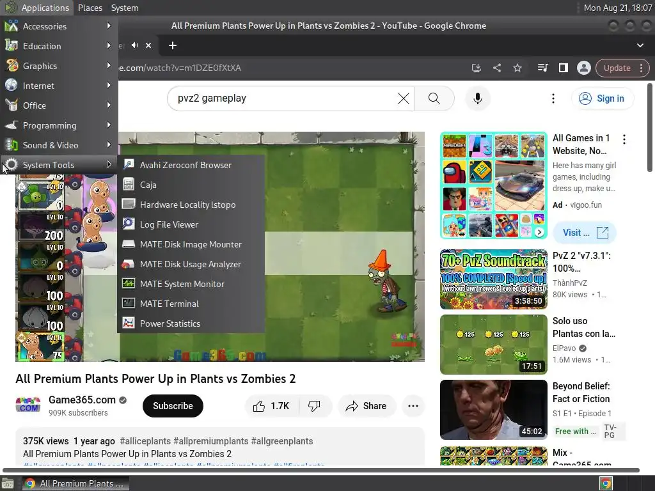The height and width of the screenshot is (491, 655).
Task: Open more actions ellipsis under video
Action: (413, 406)
